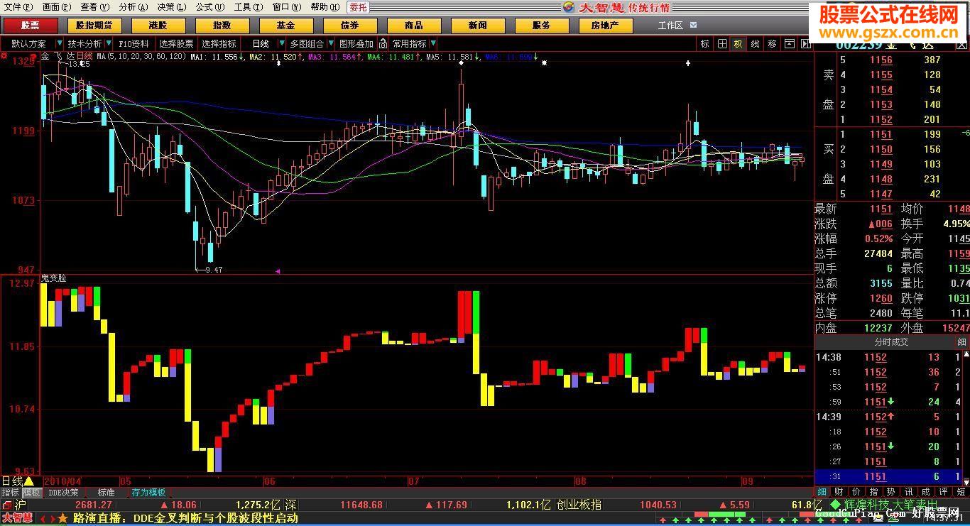Select the 势 tab in quote panel
This screenshot has width=970, height=526.
tap(891, 492)
